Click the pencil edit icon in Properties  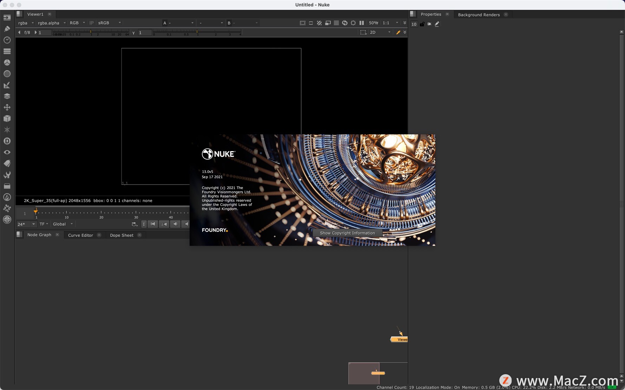[437, 24]
